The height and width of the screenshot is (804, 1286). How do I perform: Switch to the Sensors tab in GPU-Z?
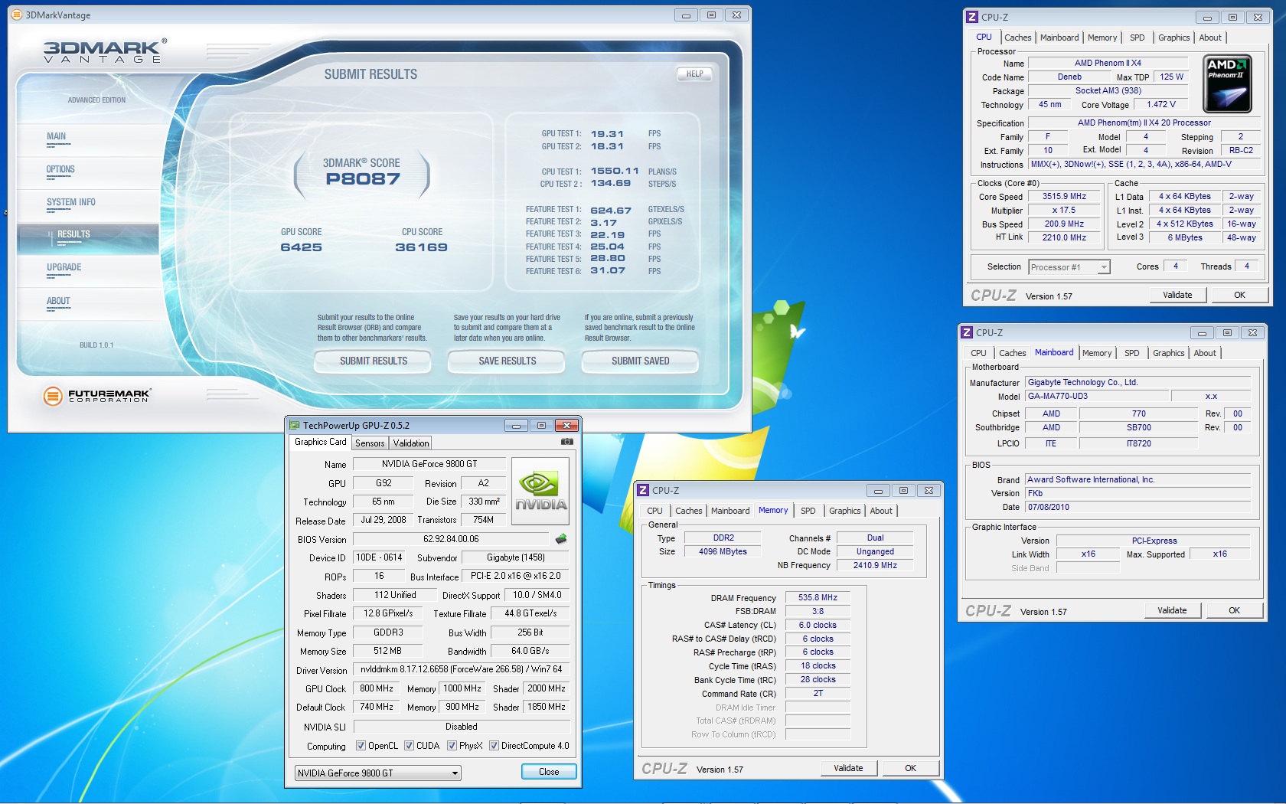point(370,443)
